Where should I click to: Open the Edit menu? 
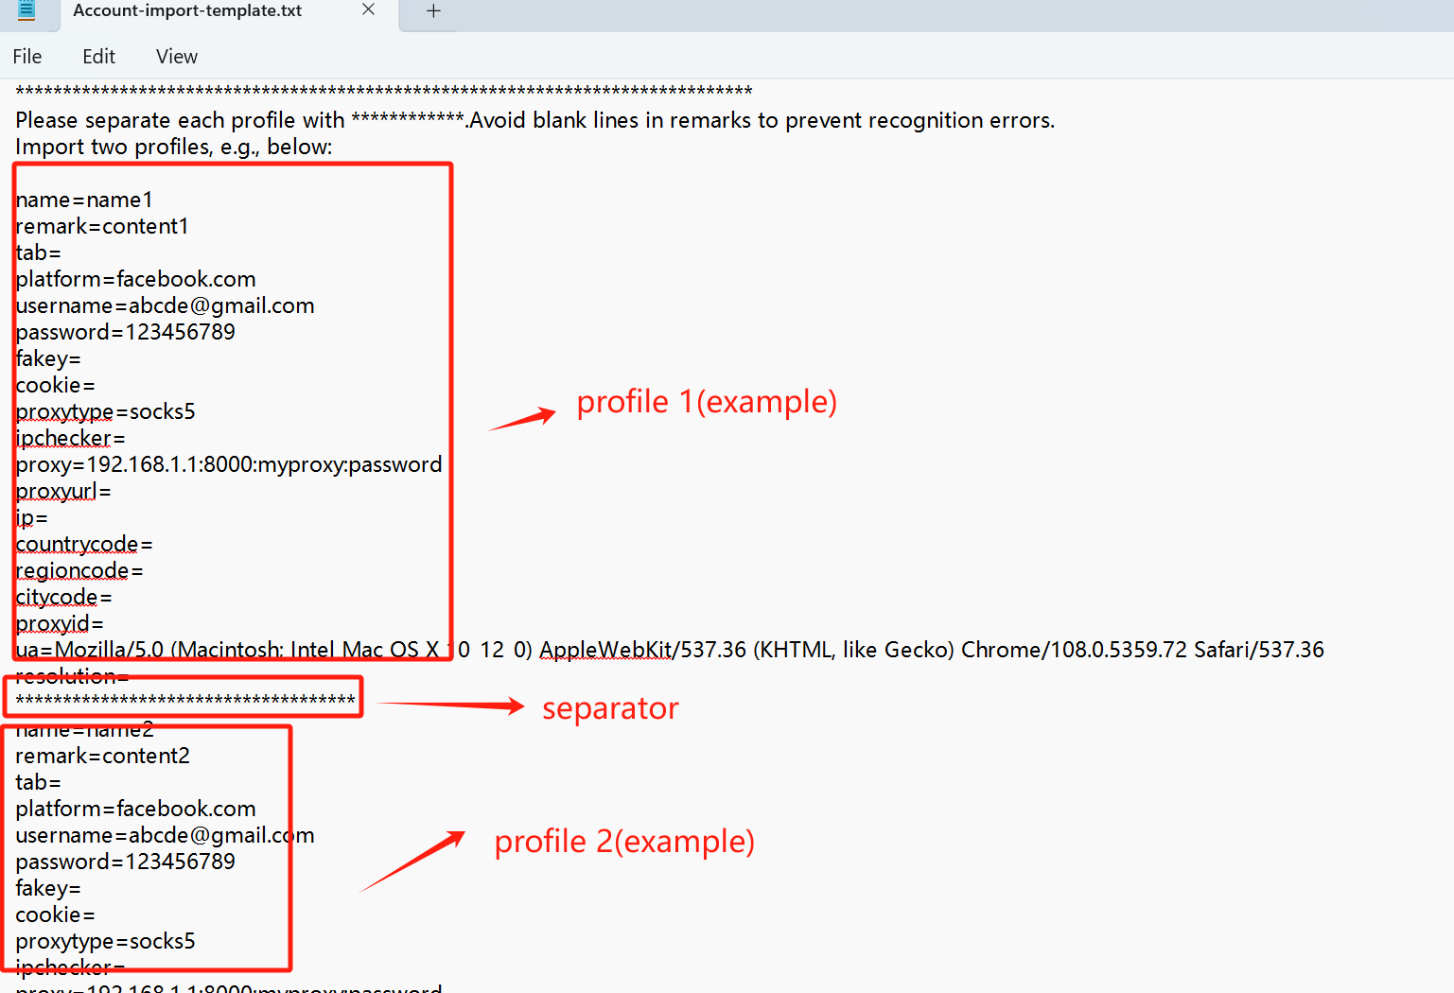click(98, 56)
